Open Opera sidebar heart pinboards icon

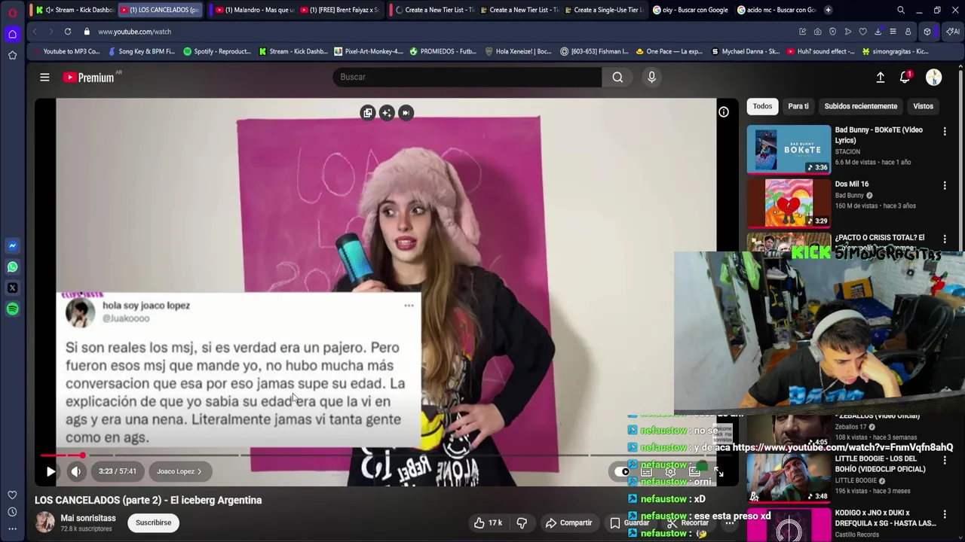point(12,495)
